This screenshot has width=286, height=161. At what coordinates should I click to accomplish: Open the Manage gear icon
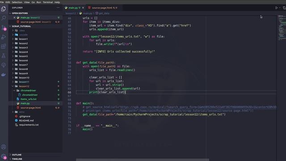click(x=4, y=157)
